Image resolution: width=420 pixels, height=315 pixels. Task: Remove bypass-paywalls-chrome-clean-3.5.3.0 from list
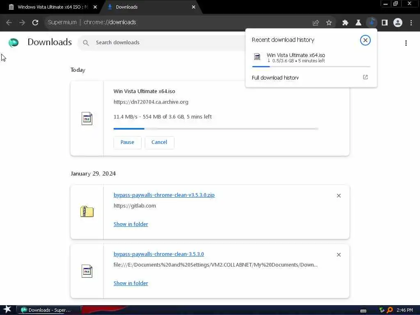(339, 255)
